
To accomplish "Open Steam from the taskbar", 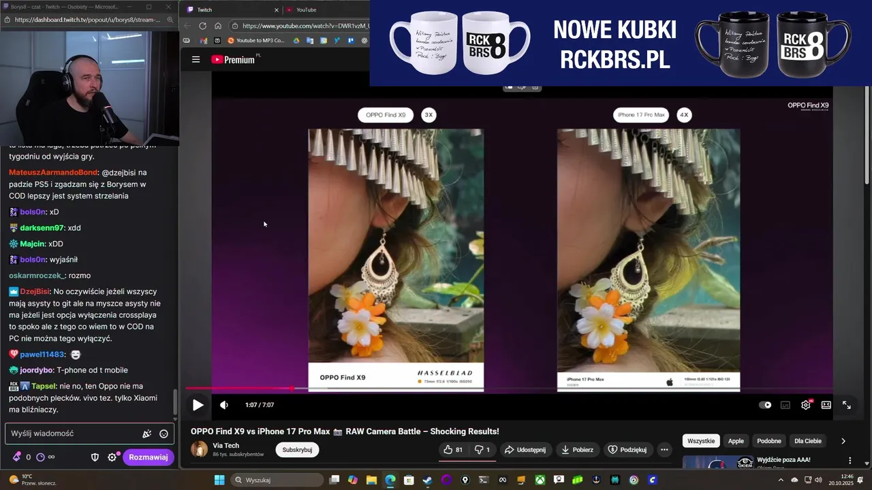I will click(427, 480).
